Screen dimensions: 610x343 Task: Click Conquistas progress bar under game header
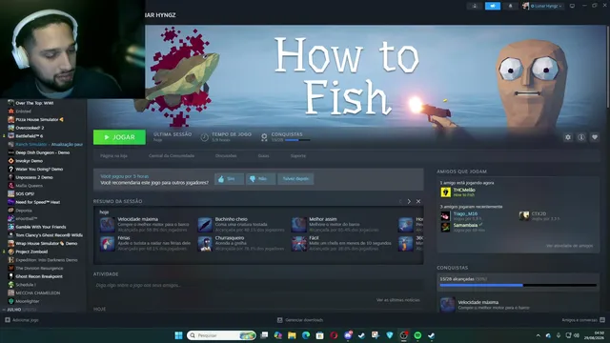[x=297, y=140]
